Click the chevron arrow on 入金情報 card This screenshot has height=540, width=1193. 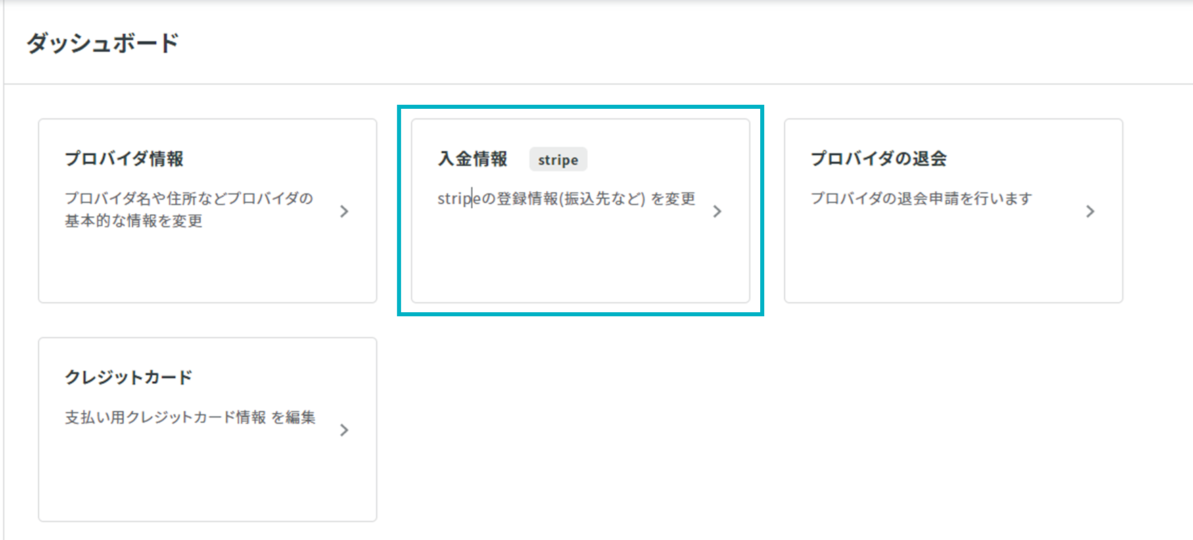click(x=718, y=212)
